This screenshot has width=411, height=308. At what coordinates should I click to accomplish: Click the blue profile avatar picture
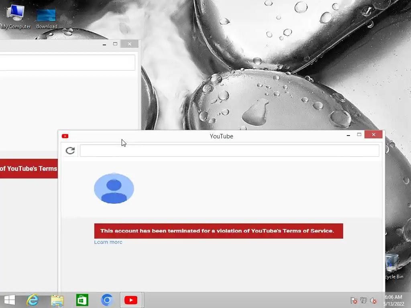[114, 188]
